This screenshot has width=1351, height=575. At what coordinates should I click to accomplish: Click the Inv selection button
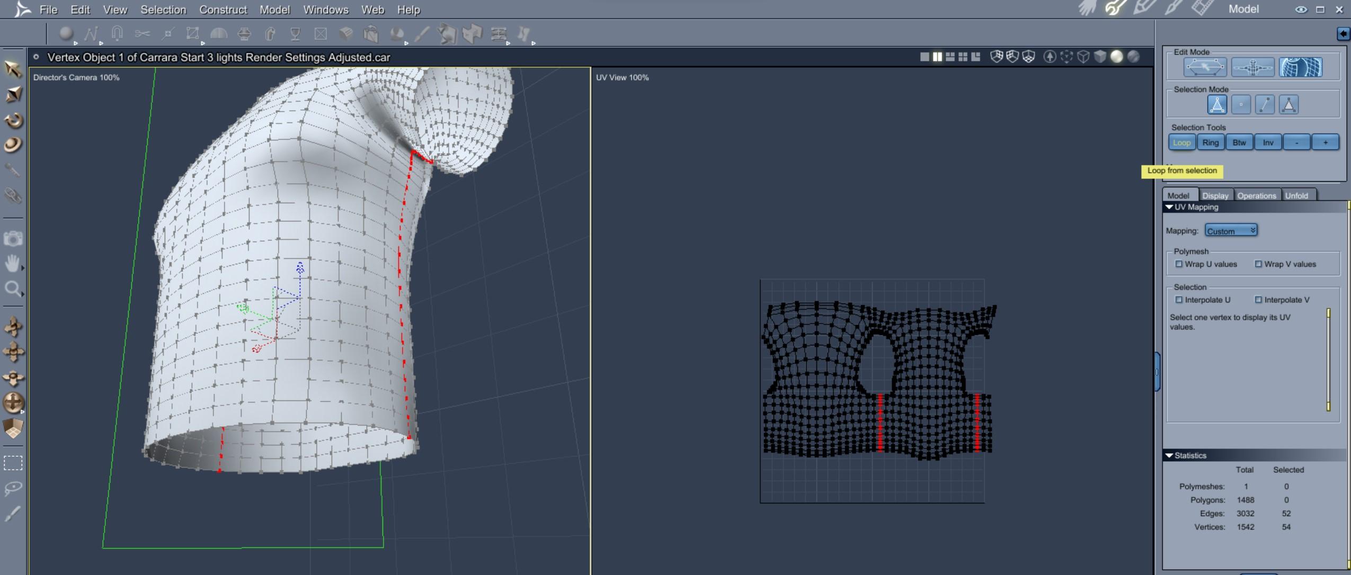[1267, 142]
